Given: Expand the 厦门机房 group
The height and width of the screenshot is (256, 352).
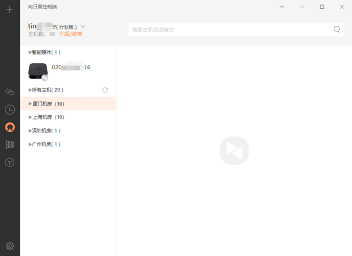Looking at the screenshot, I should 30,104.
